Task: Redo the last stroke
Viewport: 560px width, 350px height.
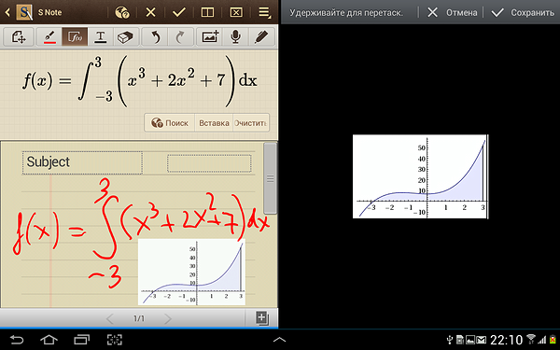Action: pos(180,36)
